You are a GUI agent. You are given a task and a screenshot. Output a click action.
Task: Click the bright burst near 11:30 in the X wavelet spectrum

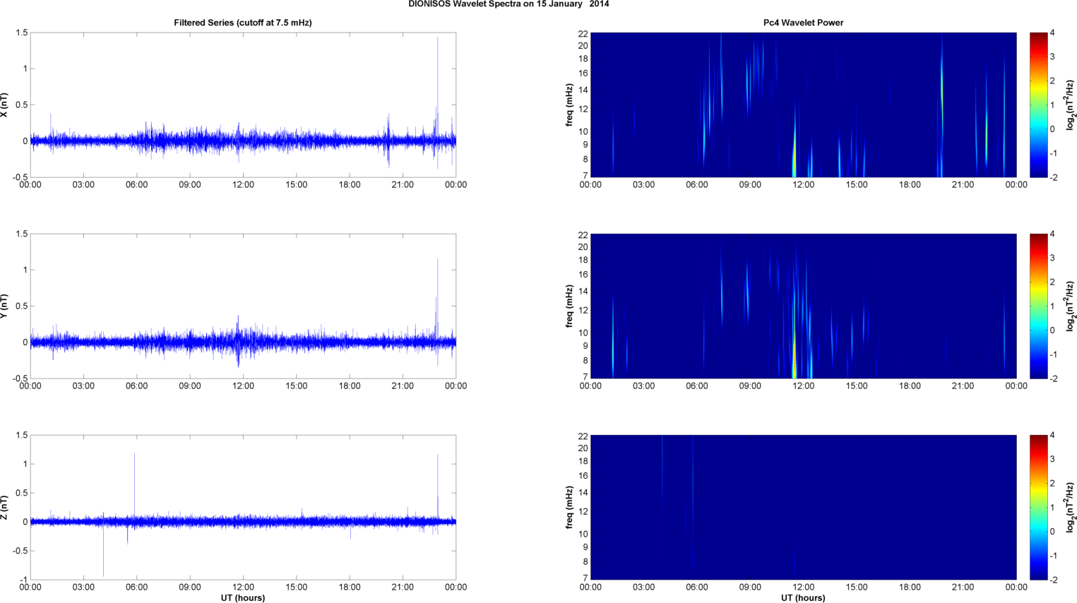click(795, 148)
